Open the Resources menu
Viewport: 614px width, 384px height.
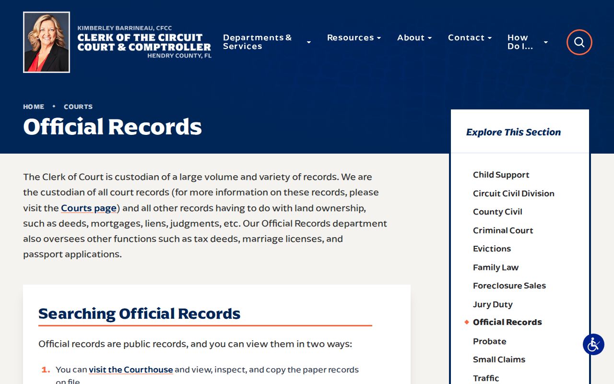pyautogui.click(x=350, y=37)
